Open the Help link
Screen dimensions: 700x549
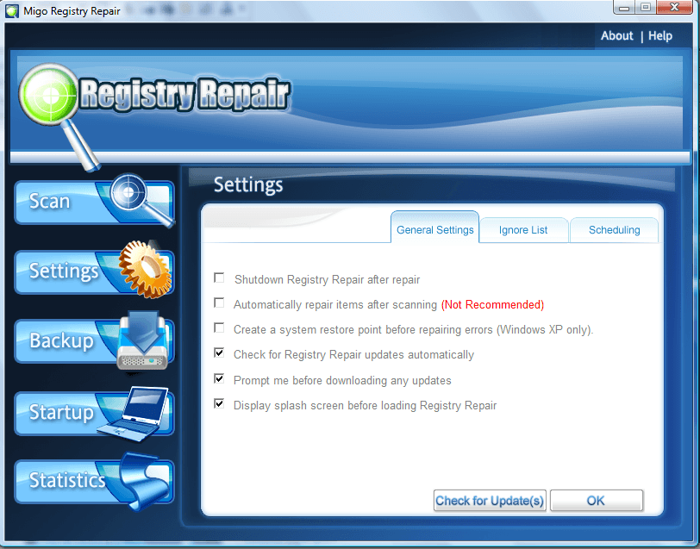click(x=660, y=35)
